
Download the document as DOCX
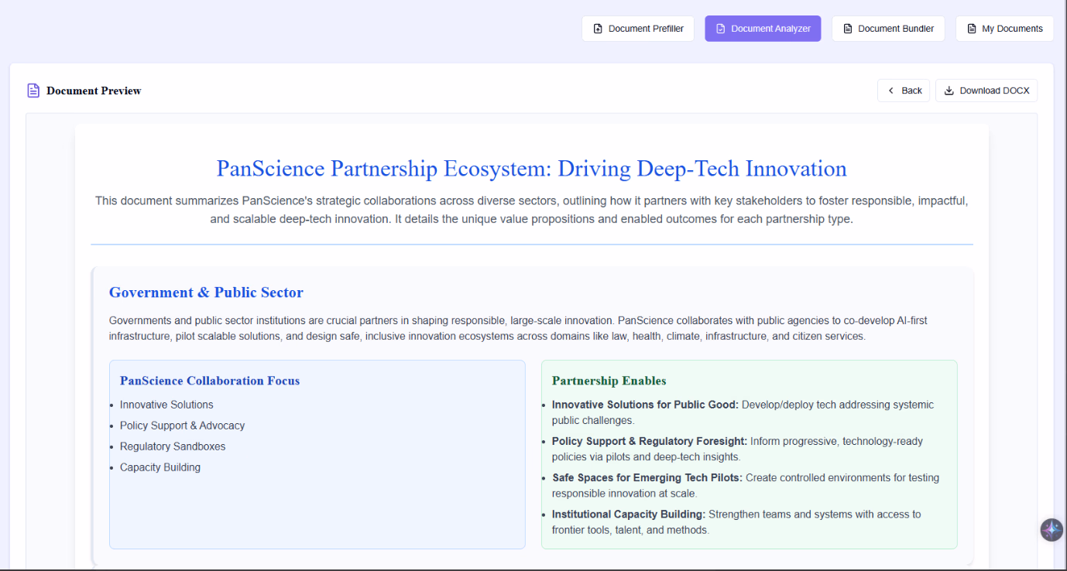pos(986,91)
